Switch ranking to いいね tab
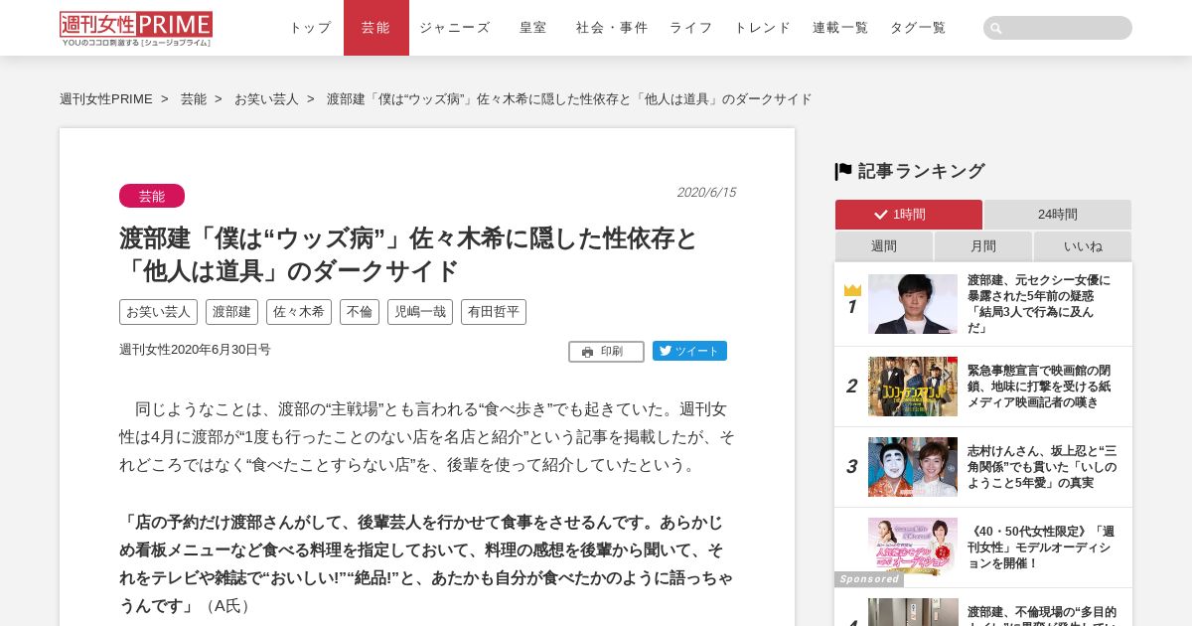This screenshot has height=626, width=1192. (1083, 246)
